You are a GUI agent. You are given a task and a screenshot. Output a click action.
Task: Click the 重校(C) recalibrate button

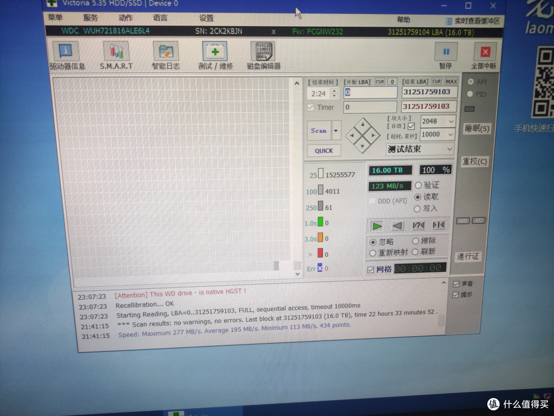click(x=474, y=162)
